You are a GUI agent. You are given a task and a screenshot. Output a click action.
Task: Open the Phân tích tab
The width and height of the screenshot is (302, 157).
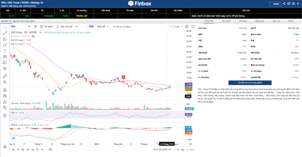(x=260, y=21)
